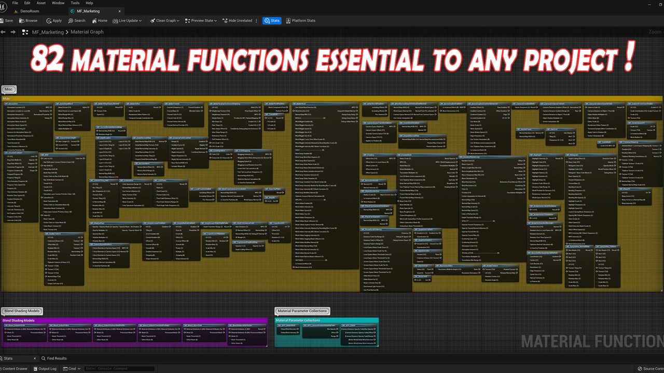Open the Find Results tab

pos(54,358)
